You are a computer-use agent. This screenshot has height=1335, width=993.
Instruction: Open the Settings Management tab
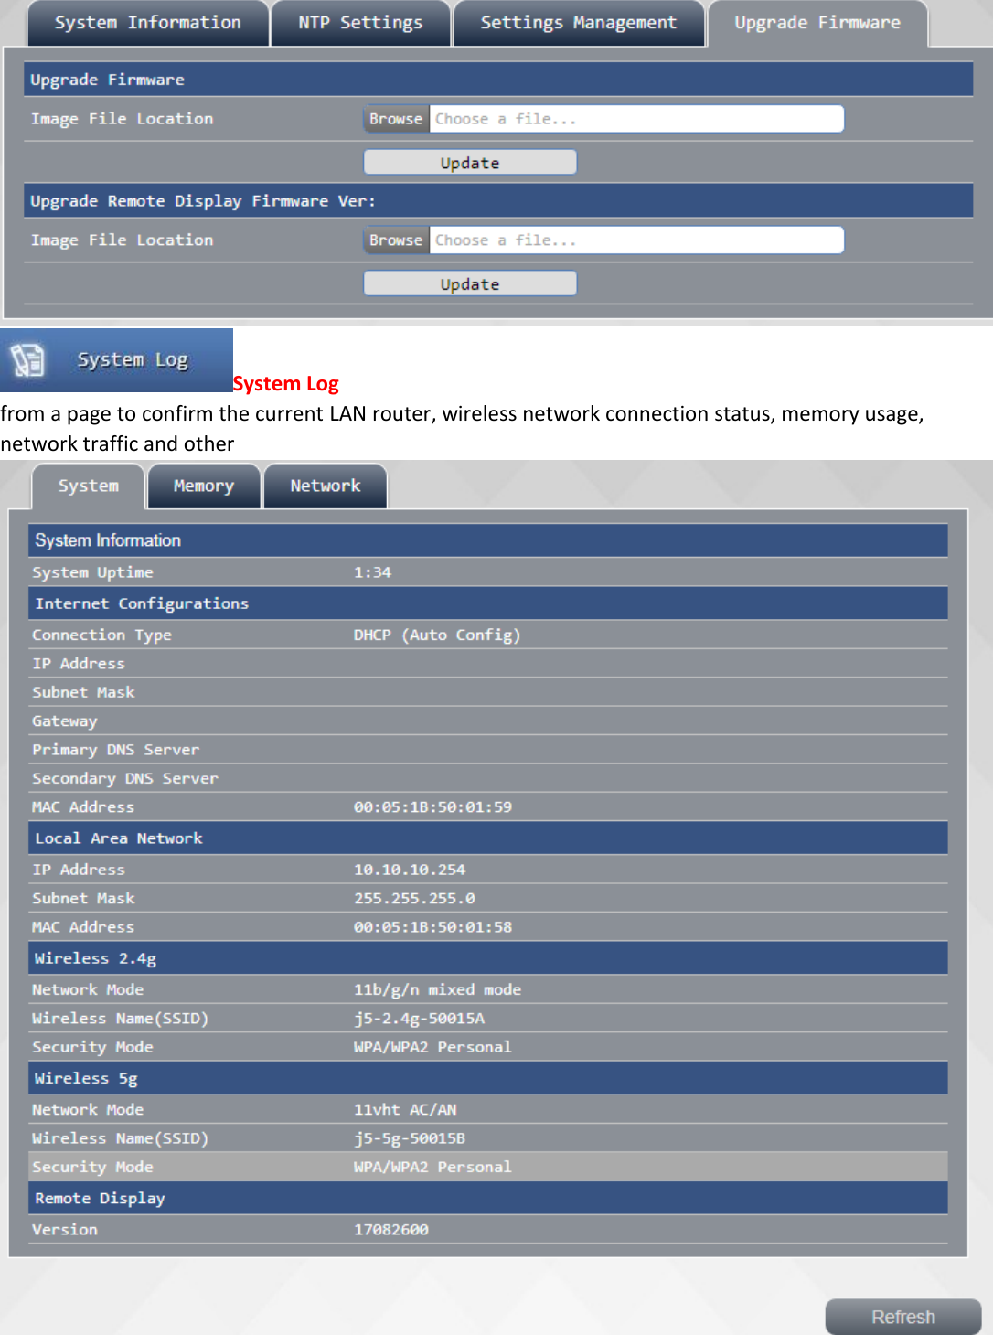pos(578,22)
